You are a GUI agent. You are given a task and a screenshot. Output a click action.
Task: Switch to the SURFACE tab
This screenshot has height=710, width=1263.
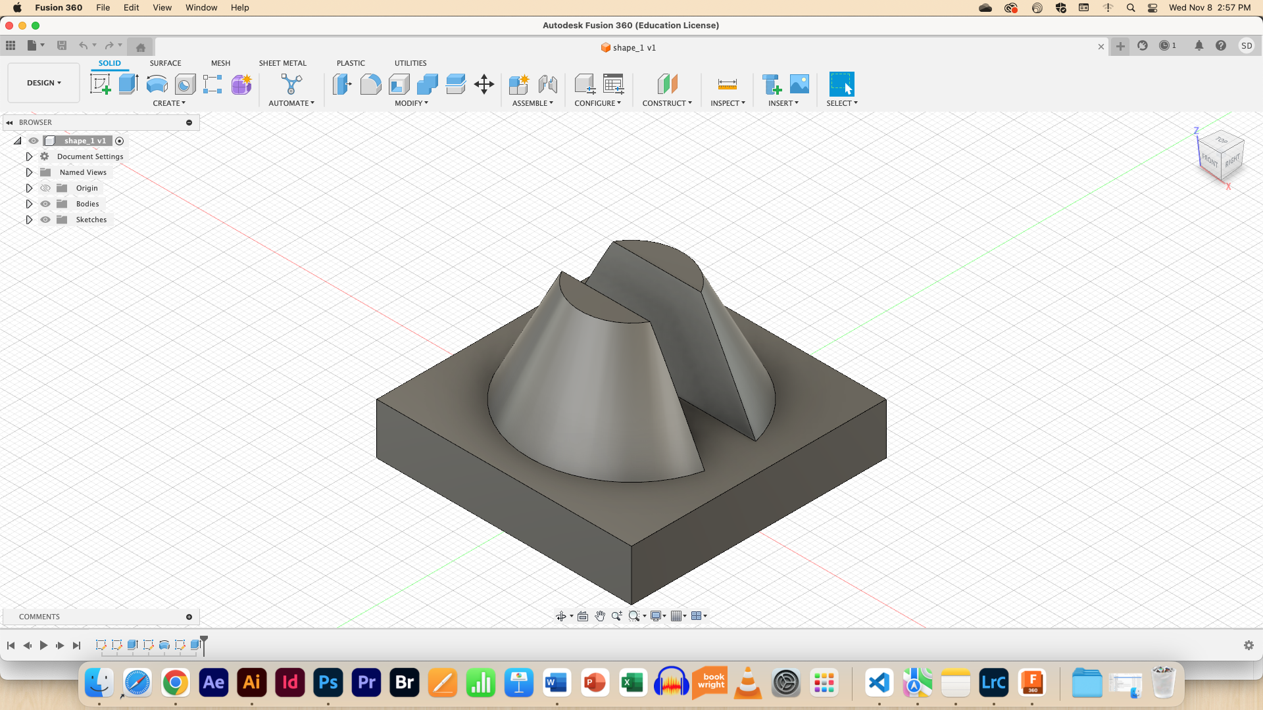[x=165, y=63]
